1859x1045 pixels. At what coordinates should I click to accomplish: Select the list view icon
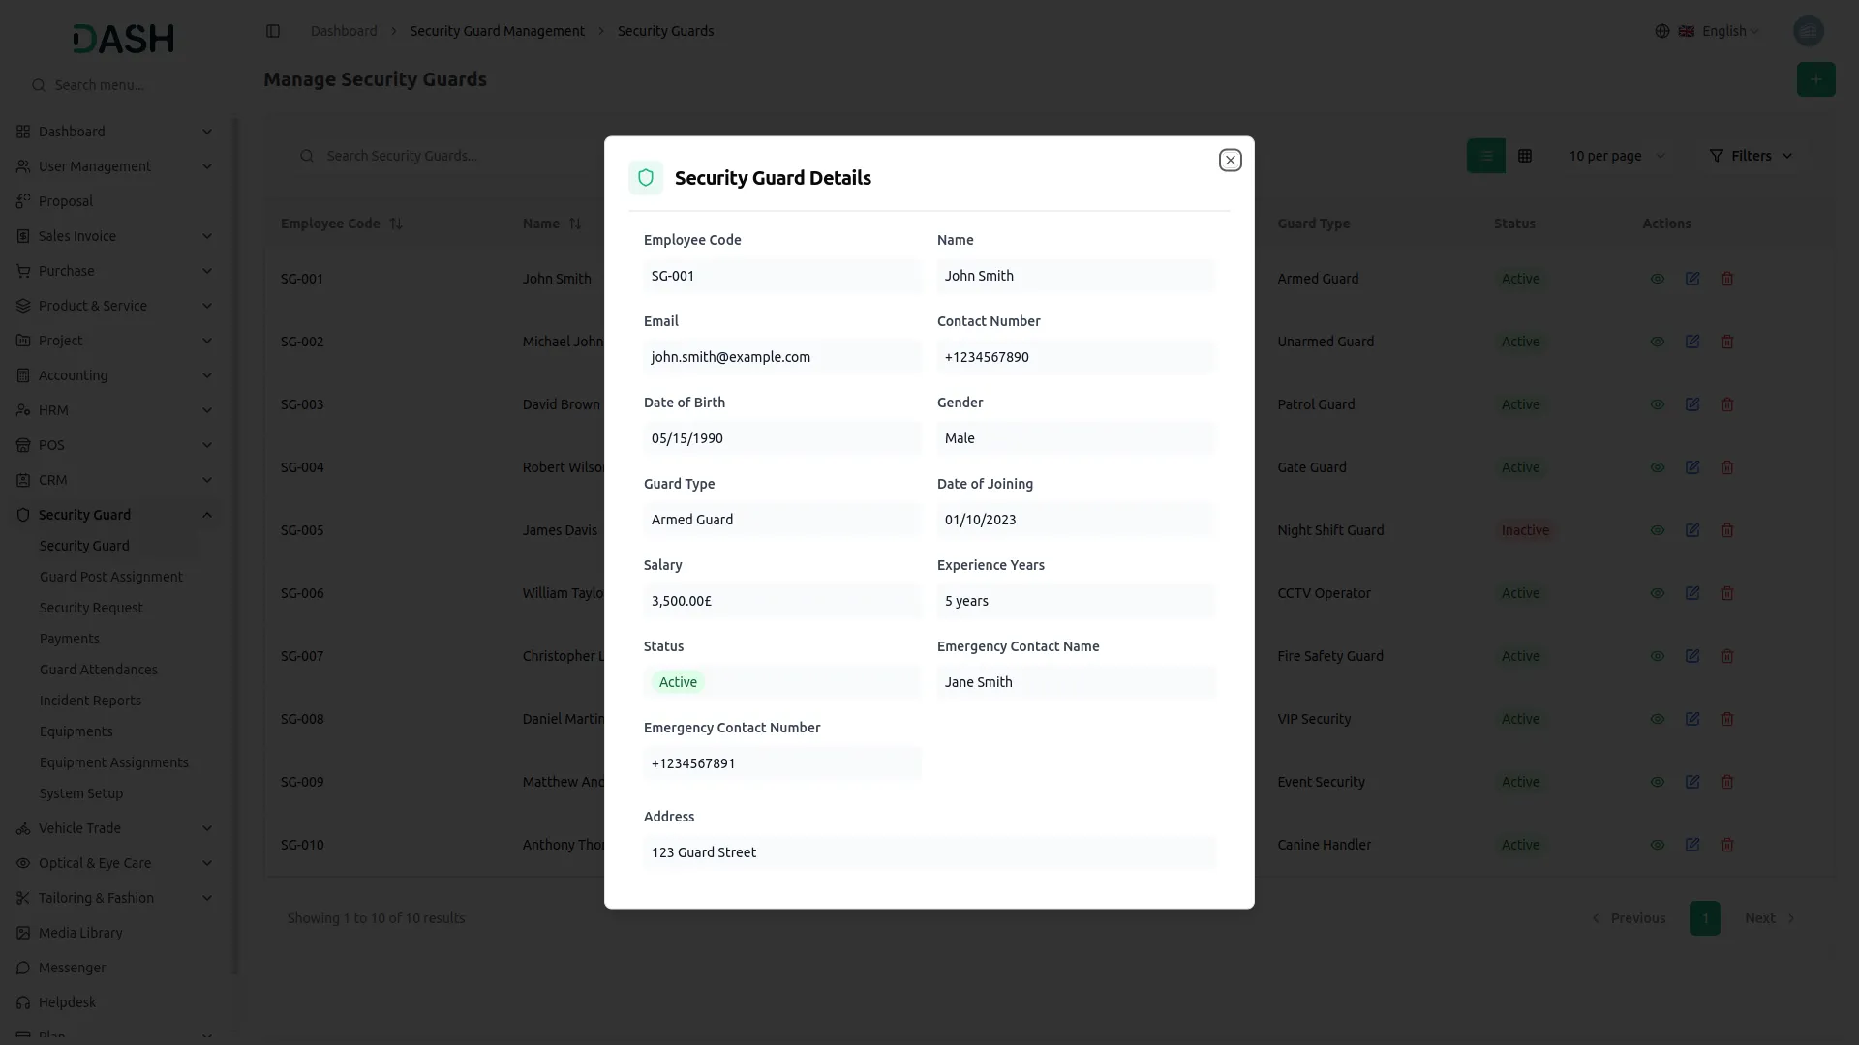tap(1485, 156)
